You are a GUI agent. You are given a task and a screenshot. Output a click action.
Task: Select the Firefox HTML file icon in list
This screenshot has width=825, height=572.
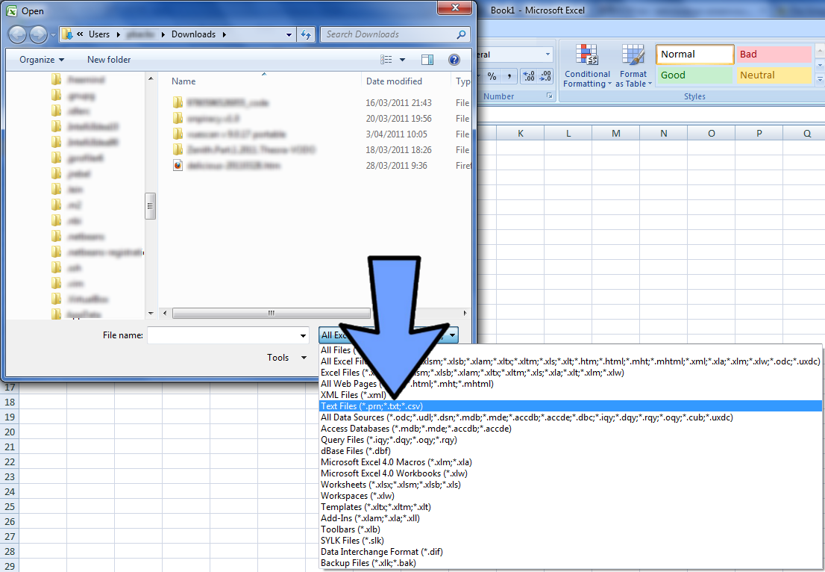tap(178, 165)
